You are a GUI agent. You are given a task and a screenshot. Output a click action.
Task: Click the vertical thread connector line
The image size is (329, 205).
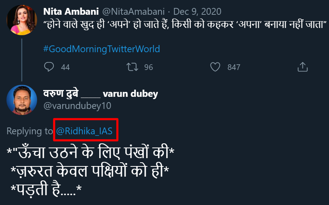[x=22, y=57]
